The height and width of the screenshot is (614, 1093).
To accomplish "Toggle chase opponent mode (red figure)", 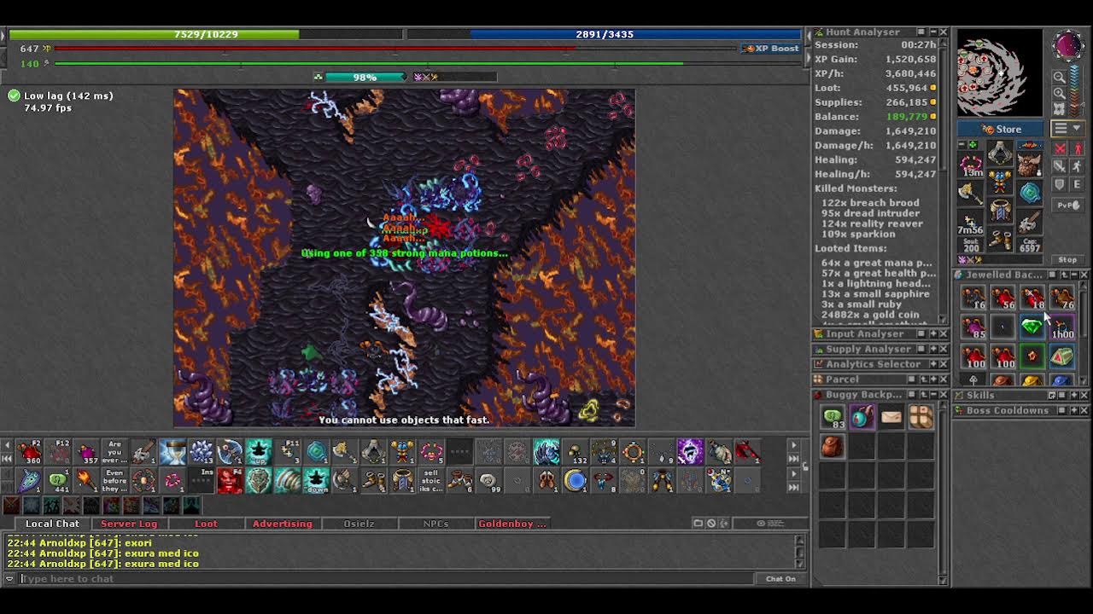I will pos(1078,149).
